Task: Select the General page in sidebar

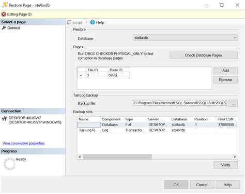Action: (13, 28)
